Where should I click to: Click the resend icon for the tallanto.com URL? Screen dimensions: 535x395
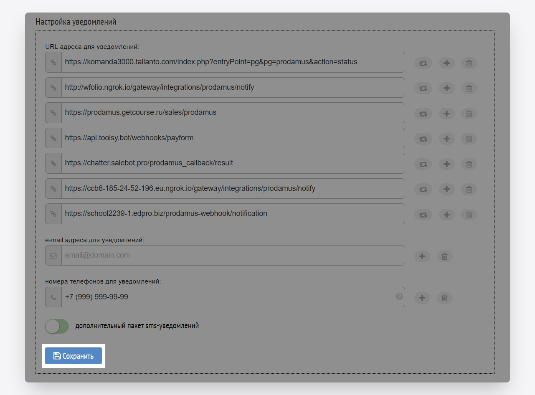423,63
